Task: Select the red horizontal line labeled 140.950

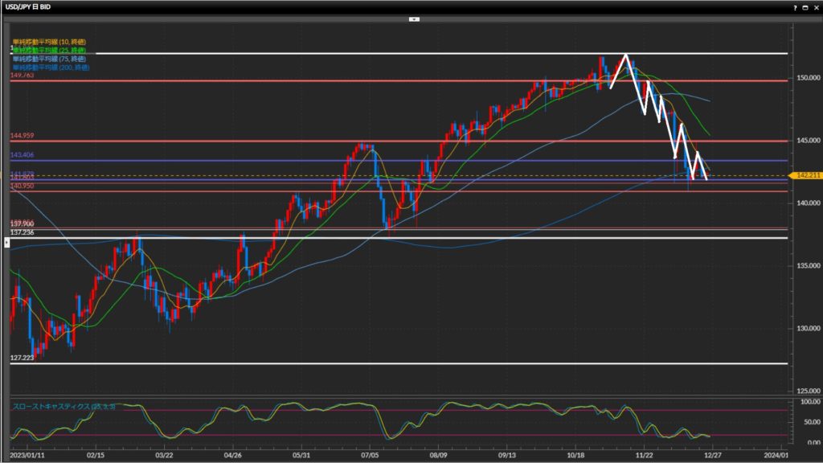Action: (x=241, y=191)
